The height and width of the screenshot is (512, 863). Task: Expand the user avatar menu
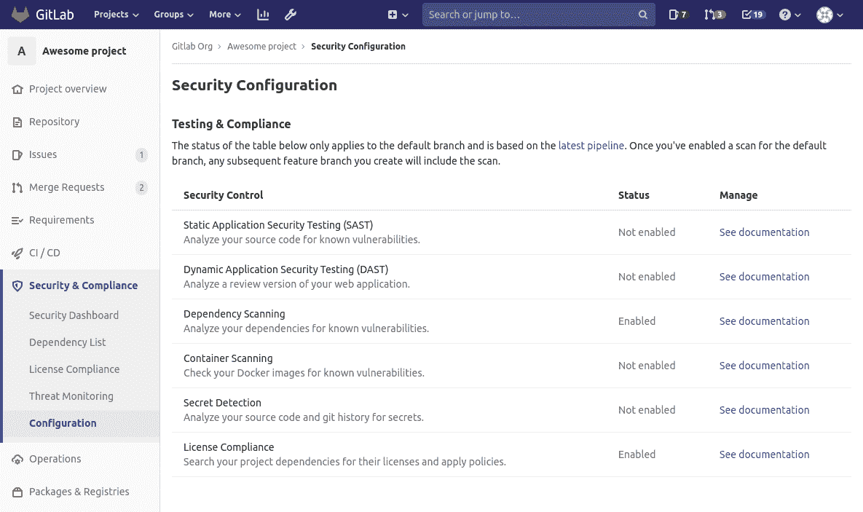click(828, 14)
